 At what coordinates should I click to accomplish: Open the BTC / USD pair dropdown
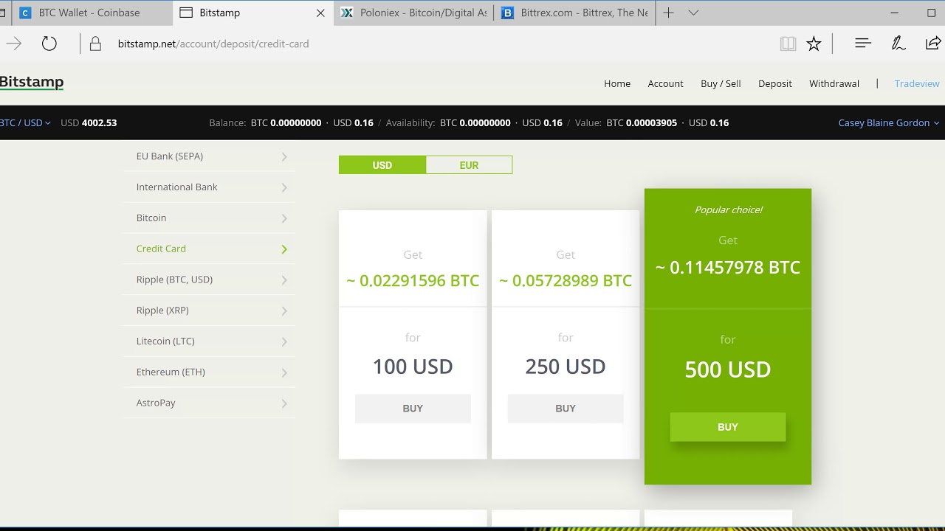coord(25,122)
